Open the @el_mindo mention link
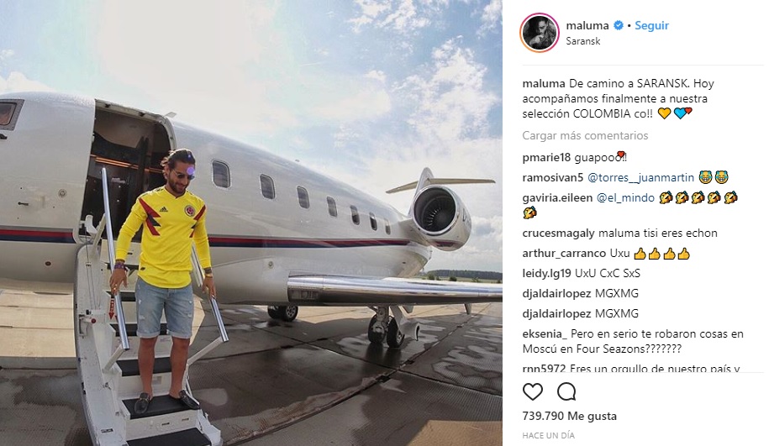Viewport: 769px width, 446px height. (x=625, y=197)
